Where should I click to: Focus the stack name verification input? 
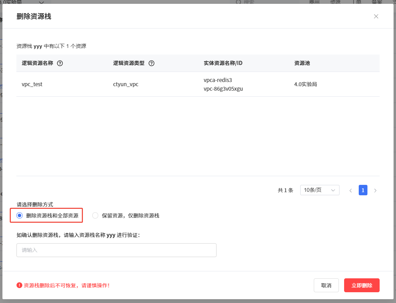click(x=116, y=250)
